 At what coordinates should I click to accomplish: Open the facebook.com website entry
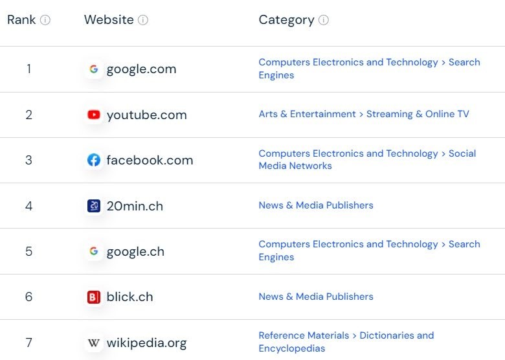[150, 160]
